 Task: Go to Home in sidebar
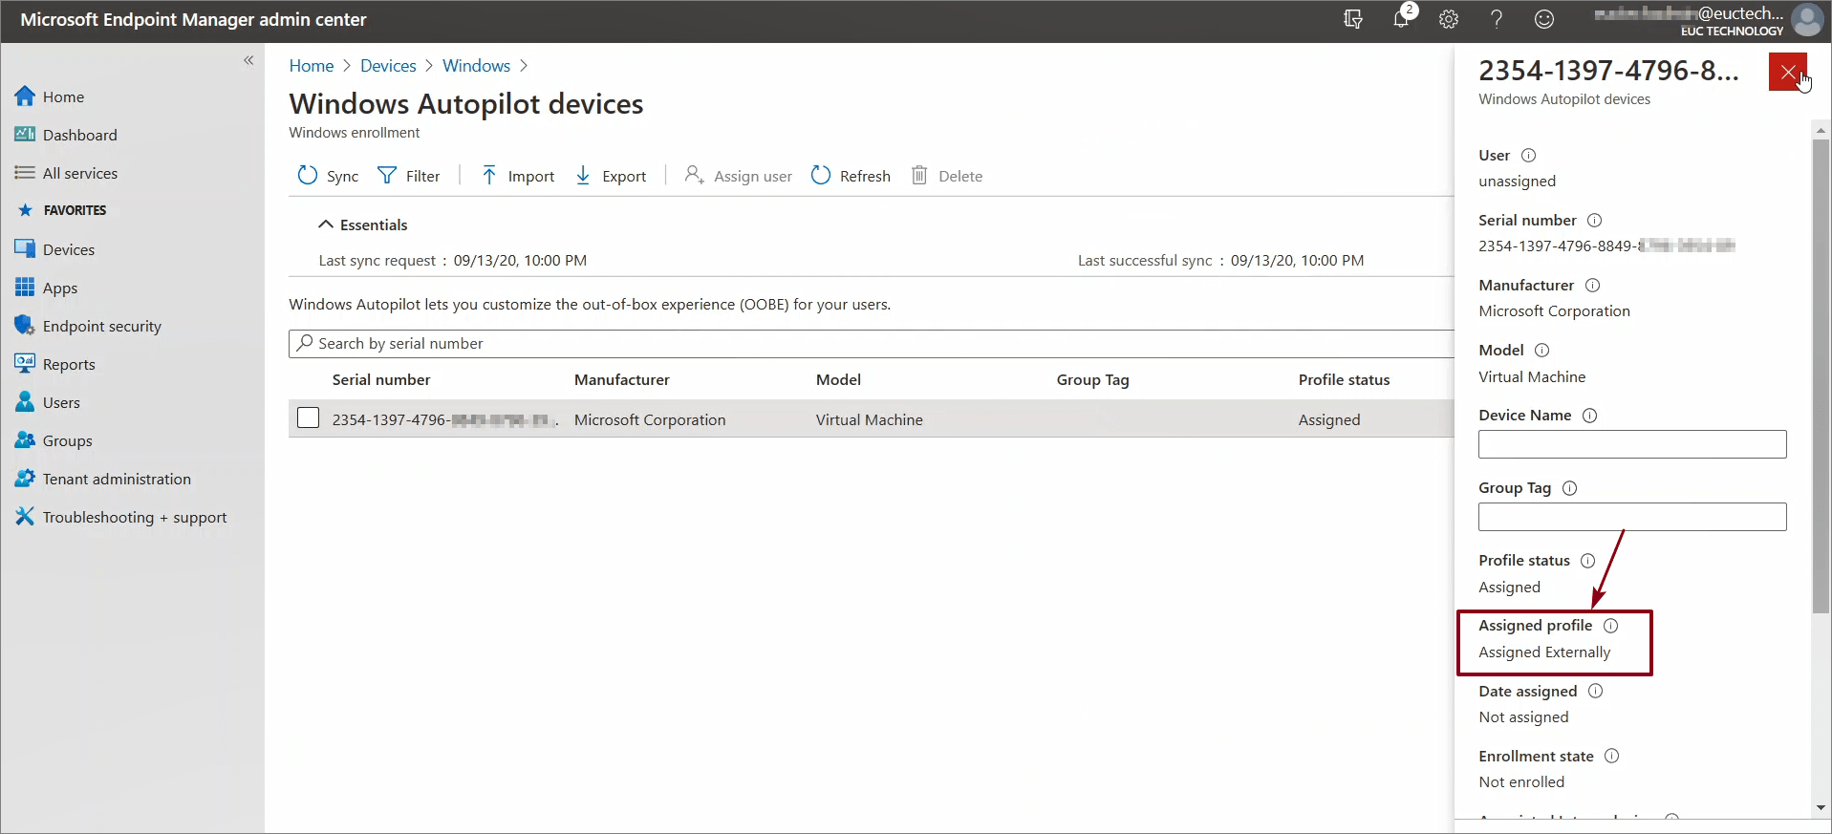pos(63,96)
